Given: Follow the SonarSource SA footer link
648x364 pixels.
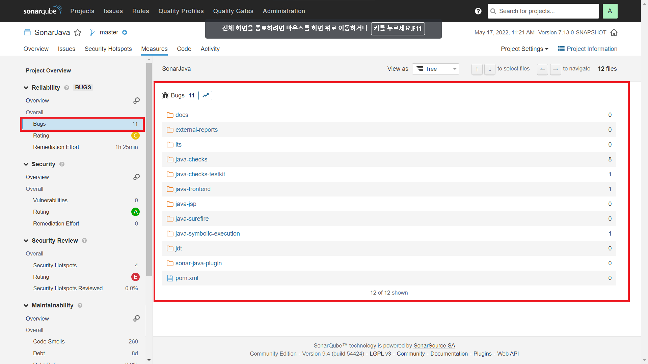Looking at the screenshot, I should point(434,345).
